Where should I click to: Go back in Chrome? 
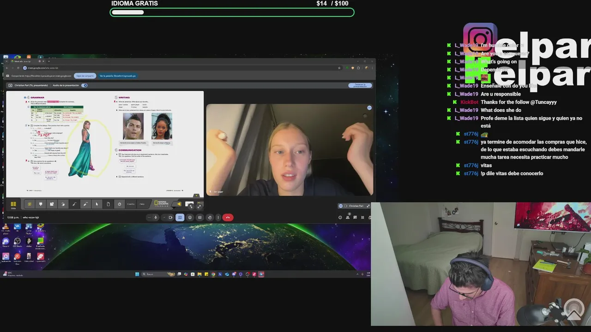click(x=7, y=68)
